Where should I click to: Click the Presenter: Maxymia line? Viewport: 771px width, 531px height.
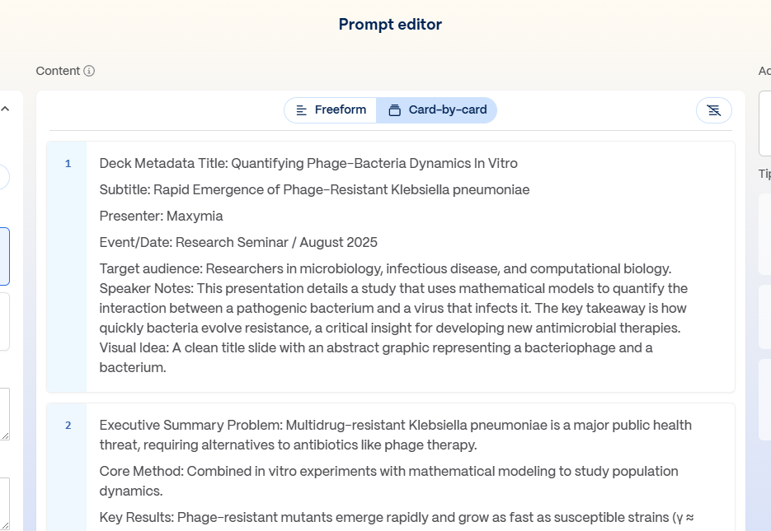coord(162,217)
